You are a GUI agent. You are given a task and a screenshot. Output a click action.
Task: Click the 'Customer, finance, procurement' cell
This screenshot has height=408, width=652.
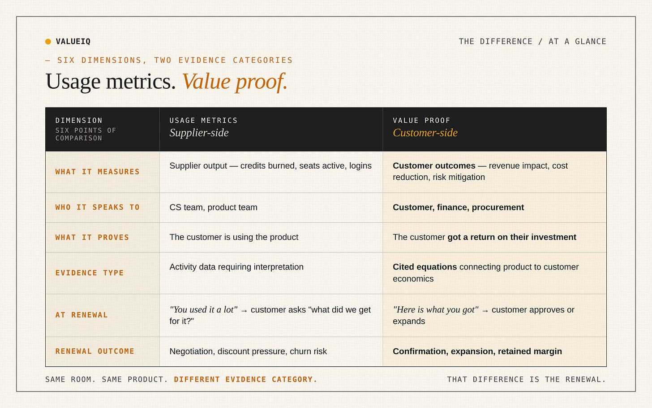pos(495,208)
